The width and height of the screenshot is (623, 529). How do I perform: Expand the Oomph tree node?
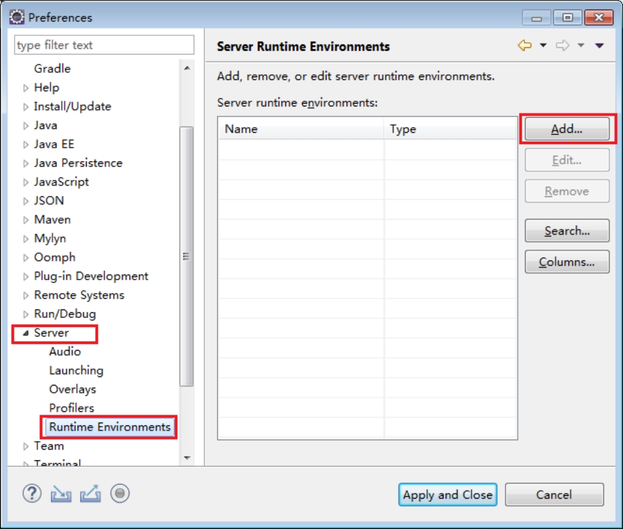click(26, 258)
